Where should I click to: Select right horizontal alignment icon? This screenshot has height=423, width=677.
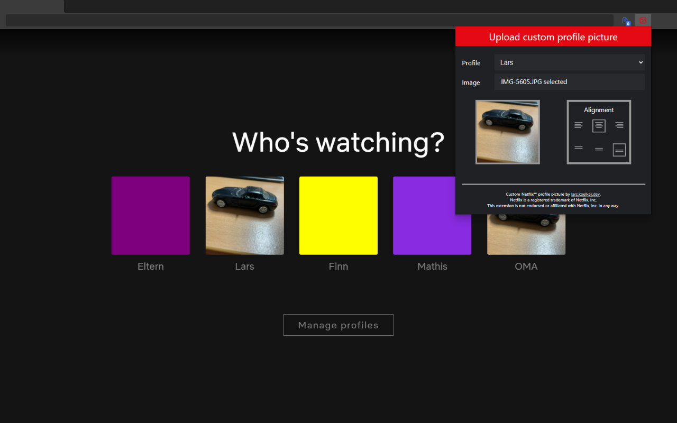click(x=619, y=125)
